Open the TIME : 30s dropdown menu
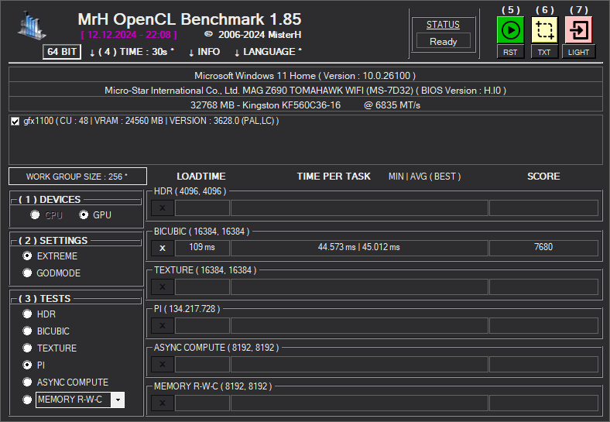The width and height of the screenshot is (610, 422). (132, 52)
